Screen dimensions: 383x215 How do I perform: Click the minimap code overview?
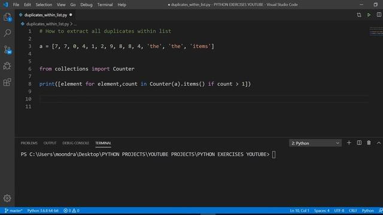coord(376,31)
